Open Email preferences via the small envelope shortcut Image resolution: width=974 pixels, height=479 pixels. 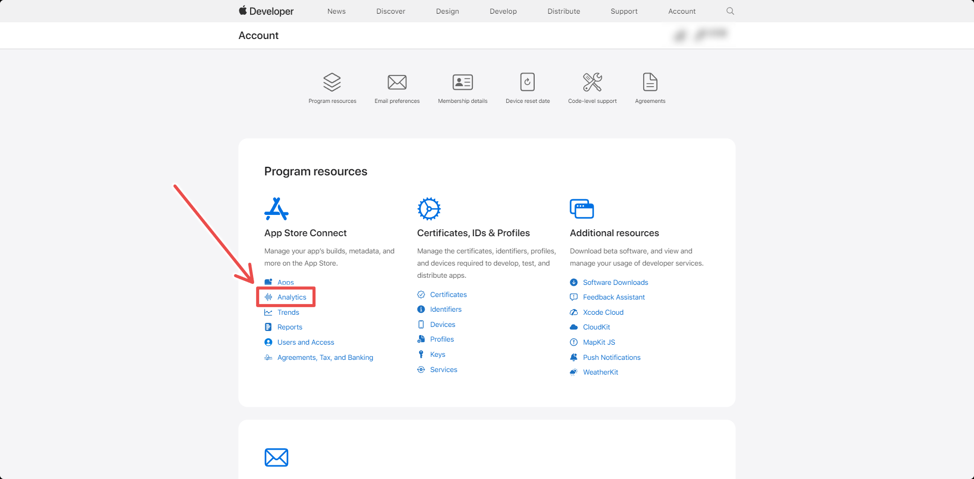coord(397,82)
